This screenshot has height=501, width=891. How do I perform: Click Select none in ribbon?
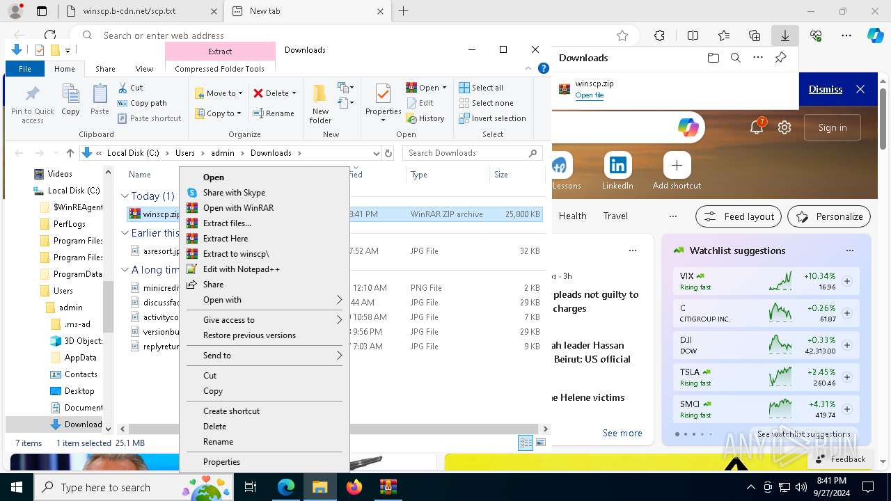click(486, 103)
